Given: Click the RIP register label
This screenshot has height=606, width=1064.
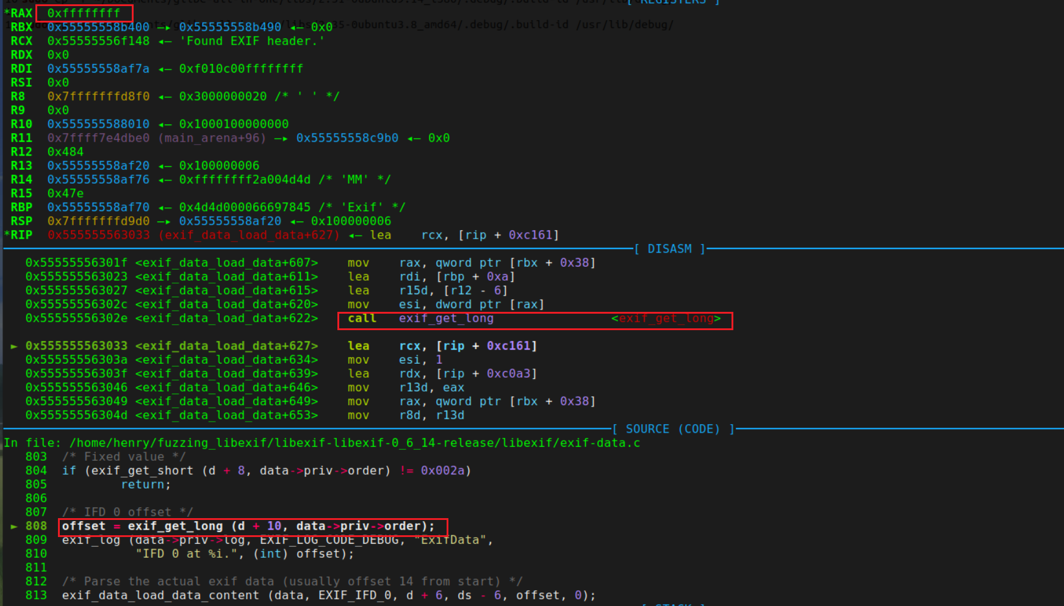Looking at the screenshot, I should tap(20, 235).
